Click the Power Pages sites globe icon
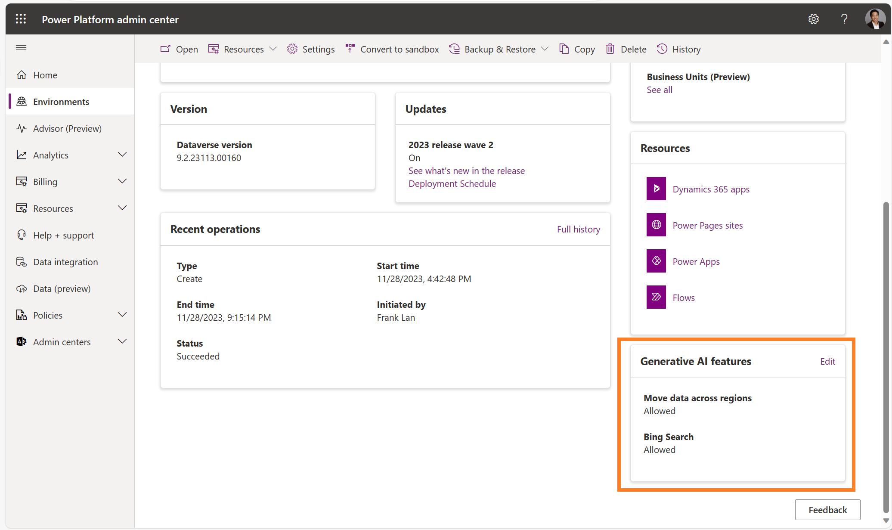The height and width of the screenshot is (530, 892). click(x=656, y=225)
